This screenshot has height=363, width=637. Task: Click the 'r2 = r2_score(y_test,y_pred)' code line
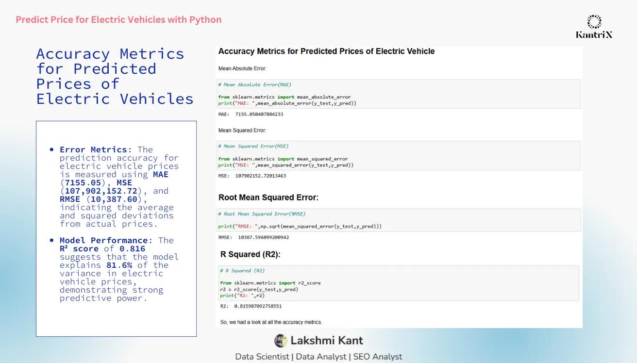(259, 289)
